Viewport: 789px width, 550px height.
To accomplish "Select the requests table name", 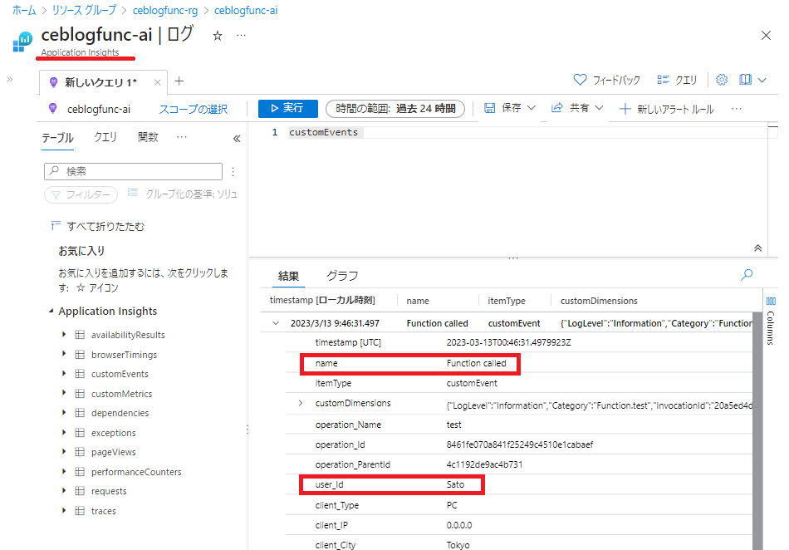I will 109,491.
